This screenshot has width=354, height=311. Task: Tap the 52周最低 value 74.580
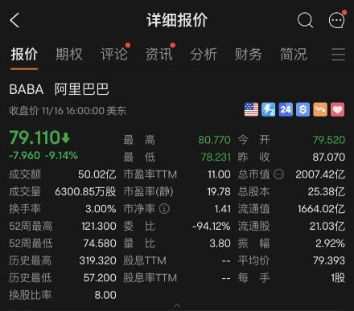point(100,243)
